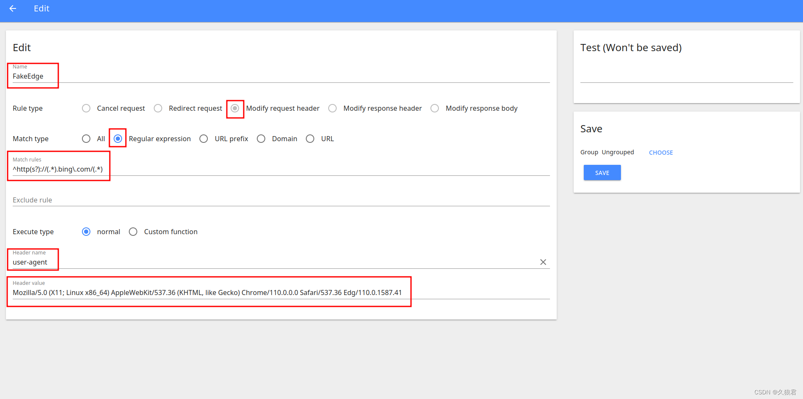
Task: Select Cancel request rule type
Action: point(86,108)
